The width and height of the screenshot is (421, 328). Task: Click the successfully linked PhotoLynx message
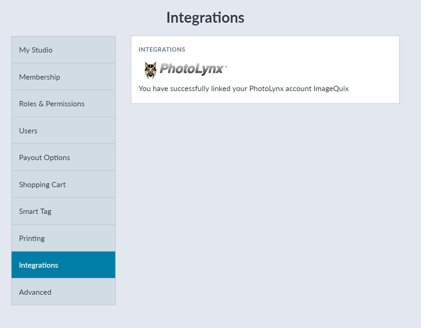point(244,89)
